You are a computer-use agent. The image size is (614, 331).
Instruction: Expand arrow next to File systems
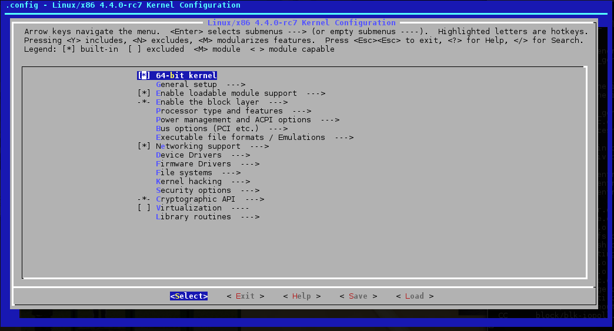pyautogui.click(x=231, y=172)
